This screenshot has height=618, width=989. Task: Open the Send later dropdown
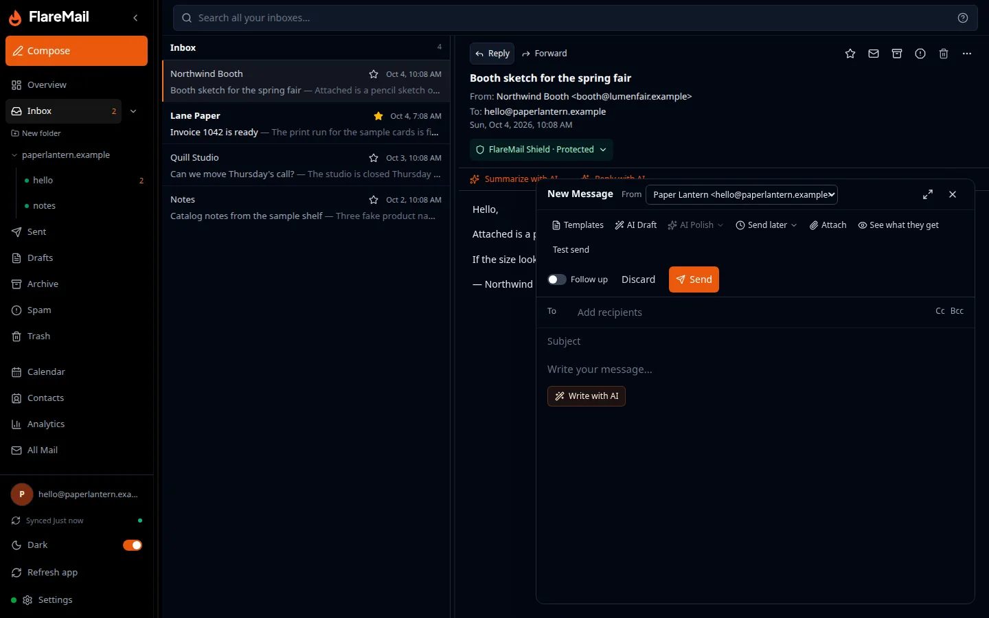(766, 225)
